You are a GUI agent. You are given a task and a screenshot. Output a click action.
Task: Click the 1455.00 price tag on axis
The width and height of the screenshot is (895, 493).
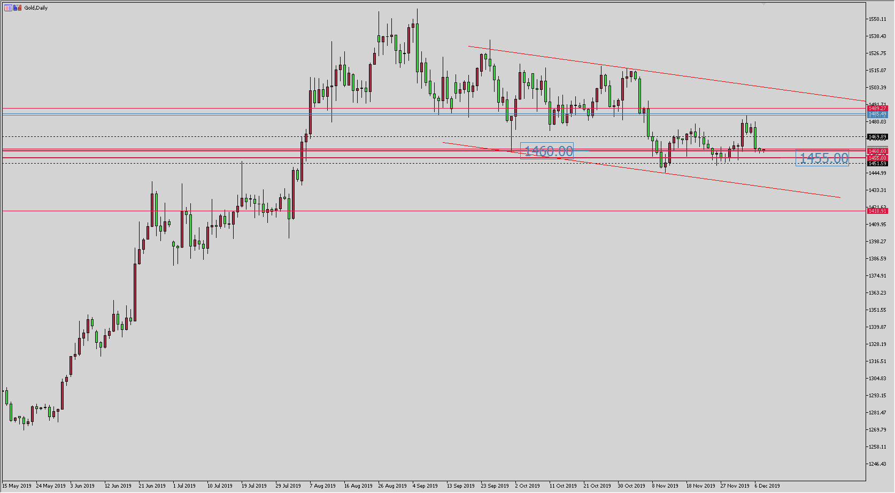877,158
